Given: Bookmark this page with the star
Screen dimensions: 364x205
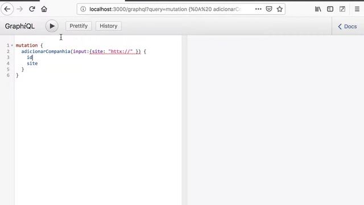Looking at the screenshot, I should [279, 9].
